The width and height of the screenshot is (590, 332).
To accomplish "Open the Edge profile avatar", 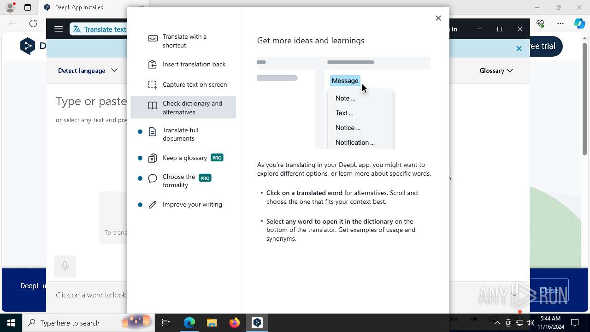I will point(10,7).
